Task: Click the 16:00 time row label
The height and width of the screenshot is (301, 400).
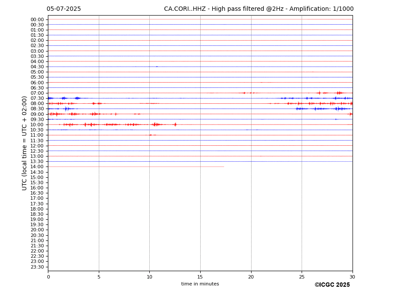Action: pyautogui.click(x=37, y=188)
